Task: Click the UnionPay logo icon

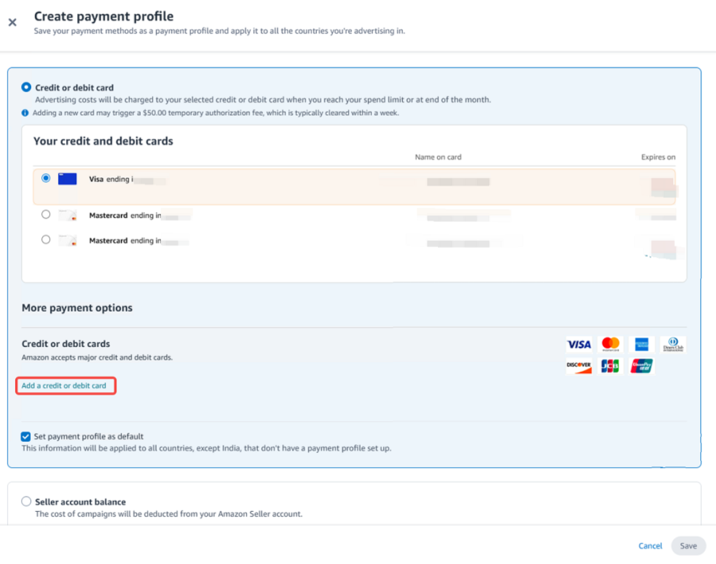Action: tap(642, 366)
